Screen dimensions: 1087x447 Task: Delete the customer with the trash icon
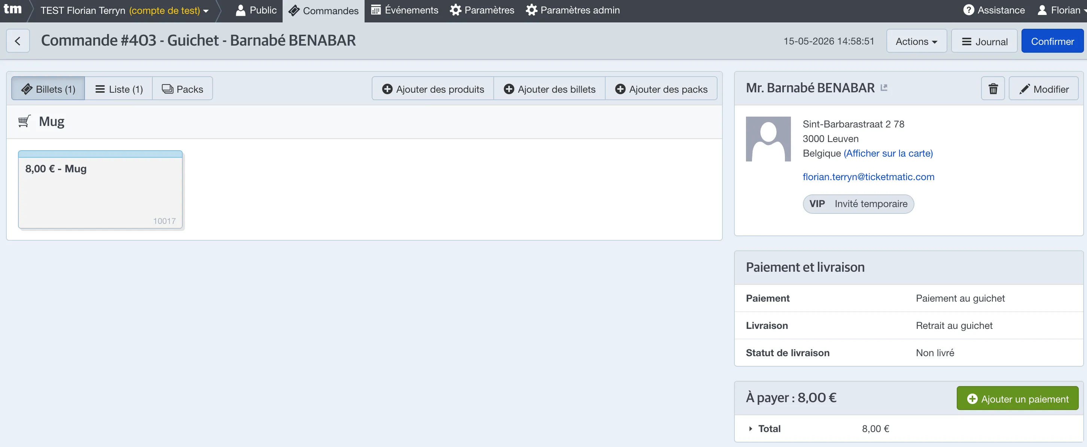pos(993,89)
